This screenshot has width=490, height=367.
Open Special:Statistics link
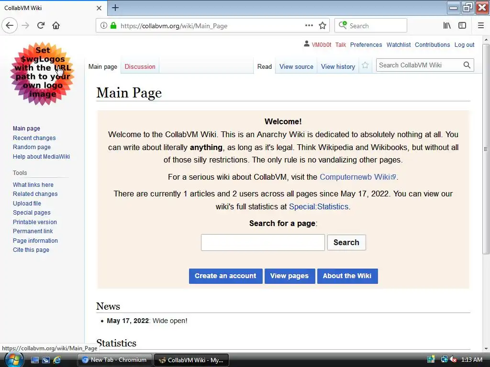tap(318, 206)
